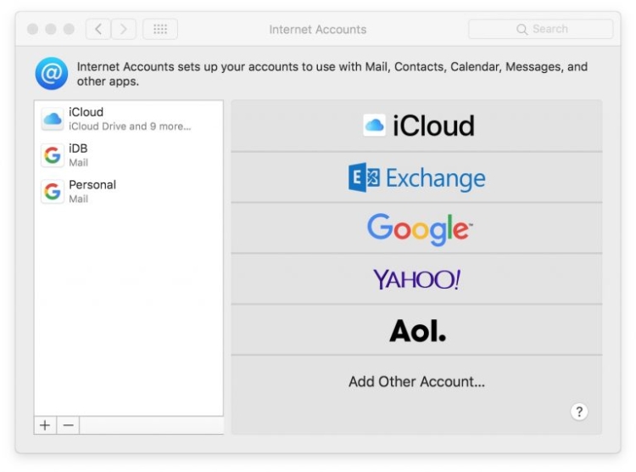This screenshot has height=472, width=636.
Task: Select Aol. account option
Action: 416,330
